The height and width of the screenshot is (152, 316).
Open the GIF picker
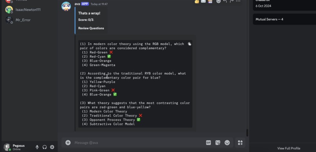click(209, 143)
